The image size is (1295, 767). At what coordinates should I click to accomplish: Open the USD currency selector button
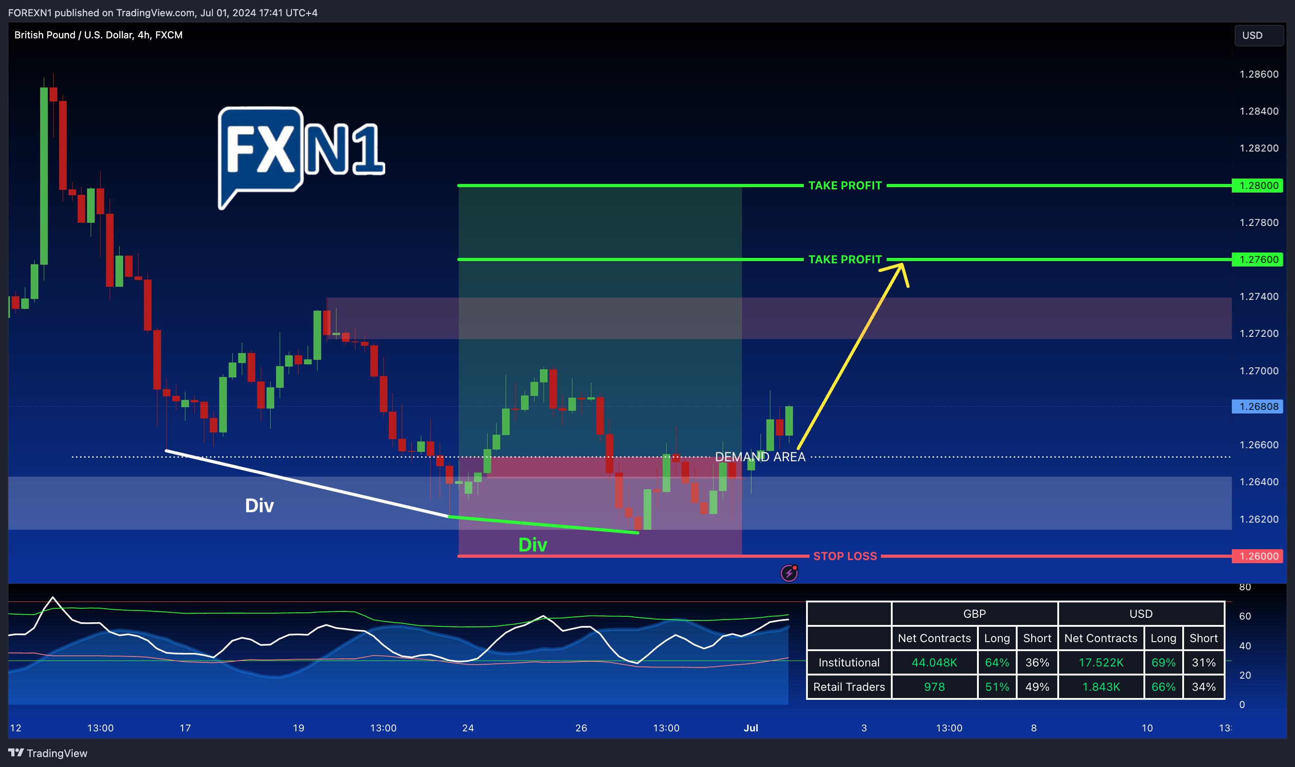point(1259,35)
